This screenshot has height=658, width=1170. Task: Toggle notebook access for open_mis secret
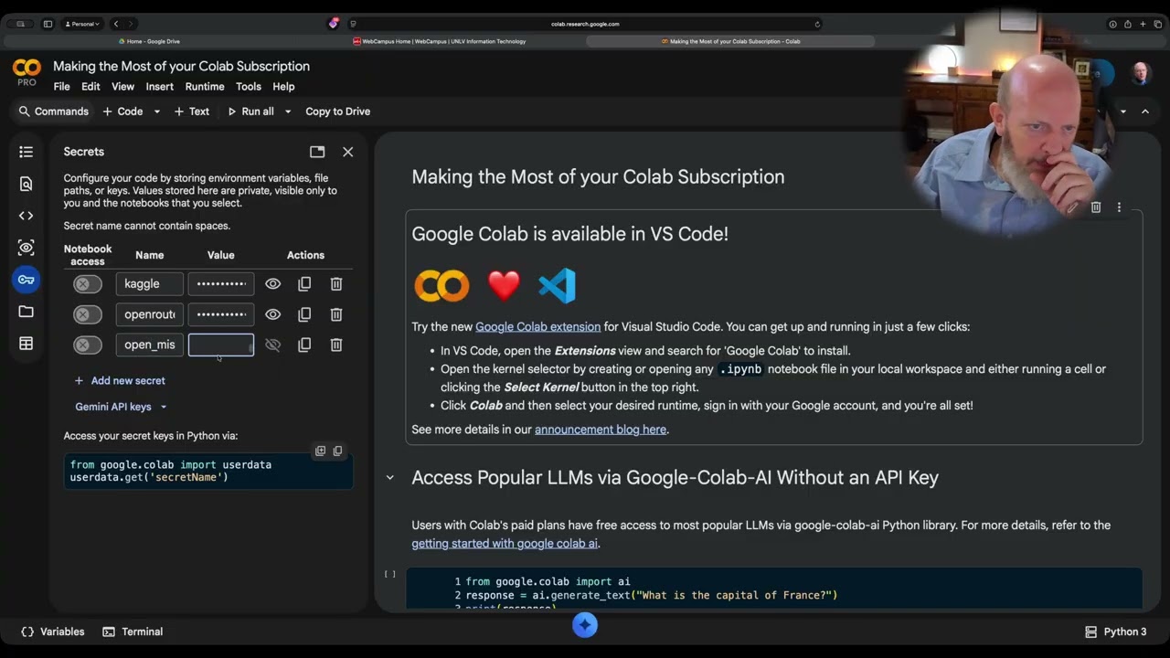coord(88,345)
